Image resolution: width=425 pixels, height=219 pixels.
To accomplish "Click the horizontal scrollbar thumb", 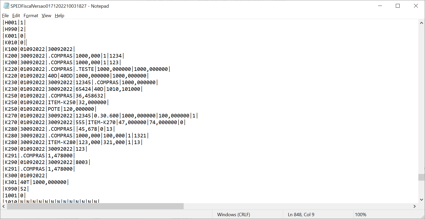I will point(95,206).
